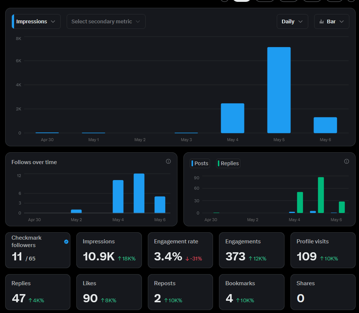Screen dimensions: 359x313
Task: Select the May 4 impressions bar
Action: tap(232, 118)
